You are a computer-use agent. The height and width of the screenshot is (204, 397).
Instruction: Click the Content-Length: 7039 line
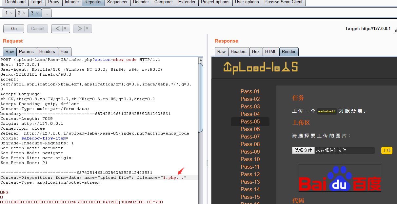(27, 119)
